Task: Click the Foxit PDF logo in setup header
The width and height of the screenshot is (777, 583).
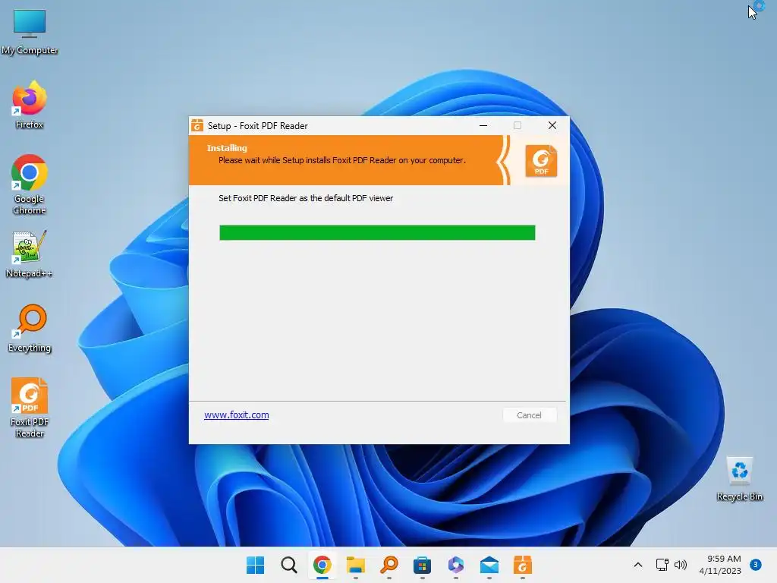Action: [541, 161]
